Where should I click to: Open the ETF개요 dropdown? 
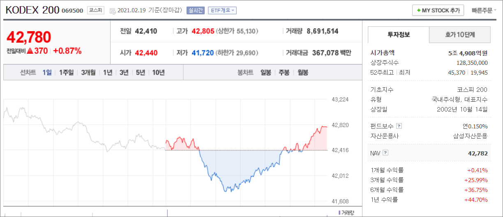point(222,10)
